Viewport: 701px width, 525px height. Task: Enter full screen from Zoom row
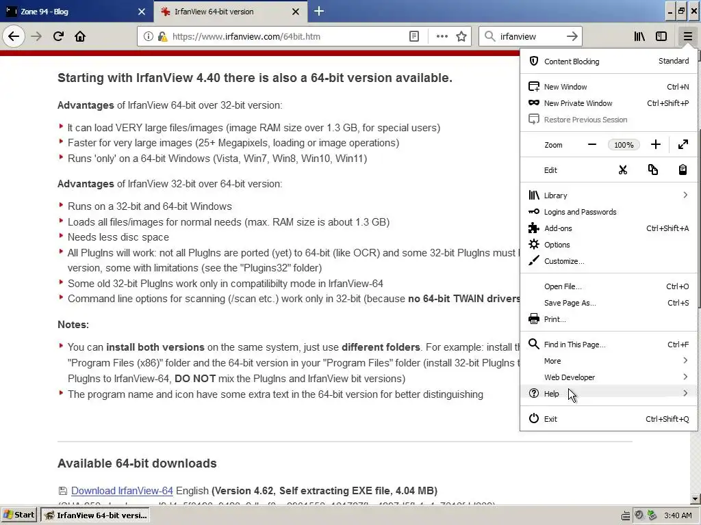coord(683,145)
